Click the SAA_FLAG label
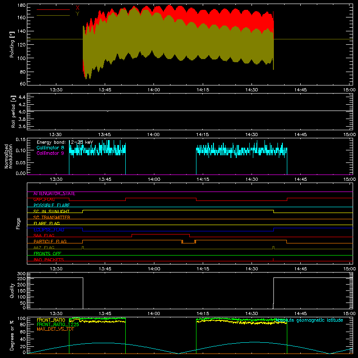 pyautogui.click(x=44, y=236)
